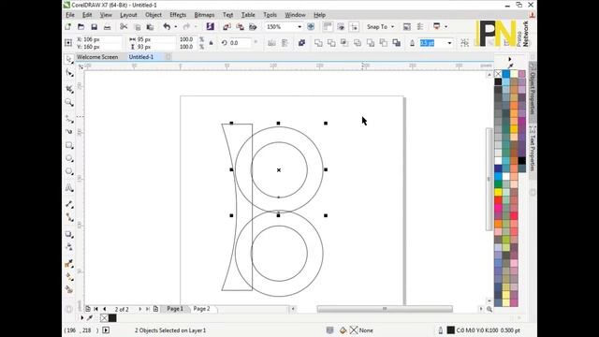Click the Paste icon

pos(150,27)
